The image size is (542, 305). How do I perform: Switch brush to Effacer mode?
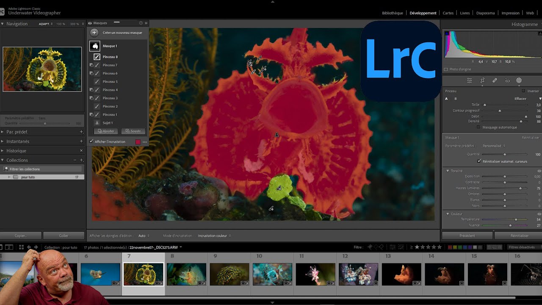tap(520, 99)
